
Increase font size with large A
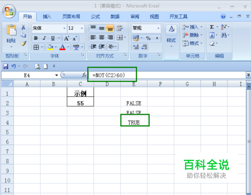click(66, 39)
